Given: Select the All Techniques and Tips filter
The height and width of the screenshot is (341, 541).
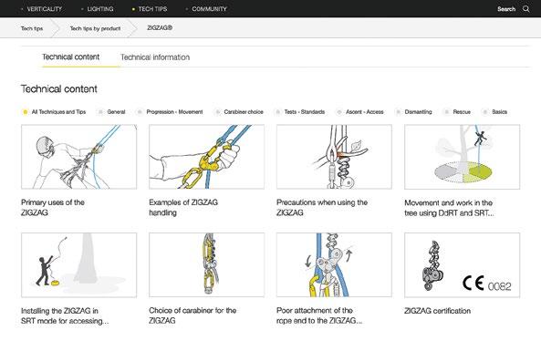Looking at the screenshot, I should [x=54, y=112].
